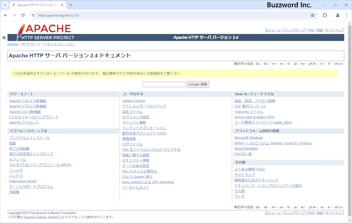The height and width of the screenshot is (223, 352).
Task: Open よくある質問 (FAQ) link
Action: pos(249,169)
